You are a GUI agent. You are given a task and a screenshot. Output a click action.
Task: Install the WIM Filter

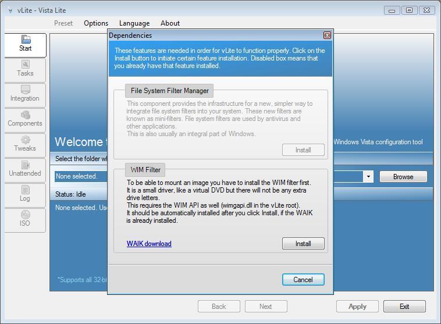pyautogui.click(x=303, y=244)
